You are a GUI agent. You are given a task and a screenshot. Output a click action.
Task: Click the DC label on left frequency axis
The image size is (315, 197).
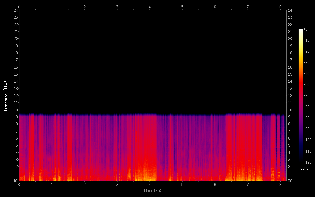point(15,181)
